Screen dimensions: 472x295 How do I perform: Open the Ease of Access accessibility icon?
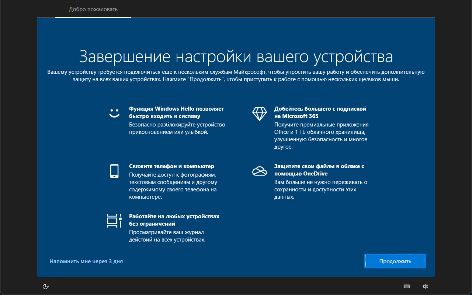pos(46,286)
